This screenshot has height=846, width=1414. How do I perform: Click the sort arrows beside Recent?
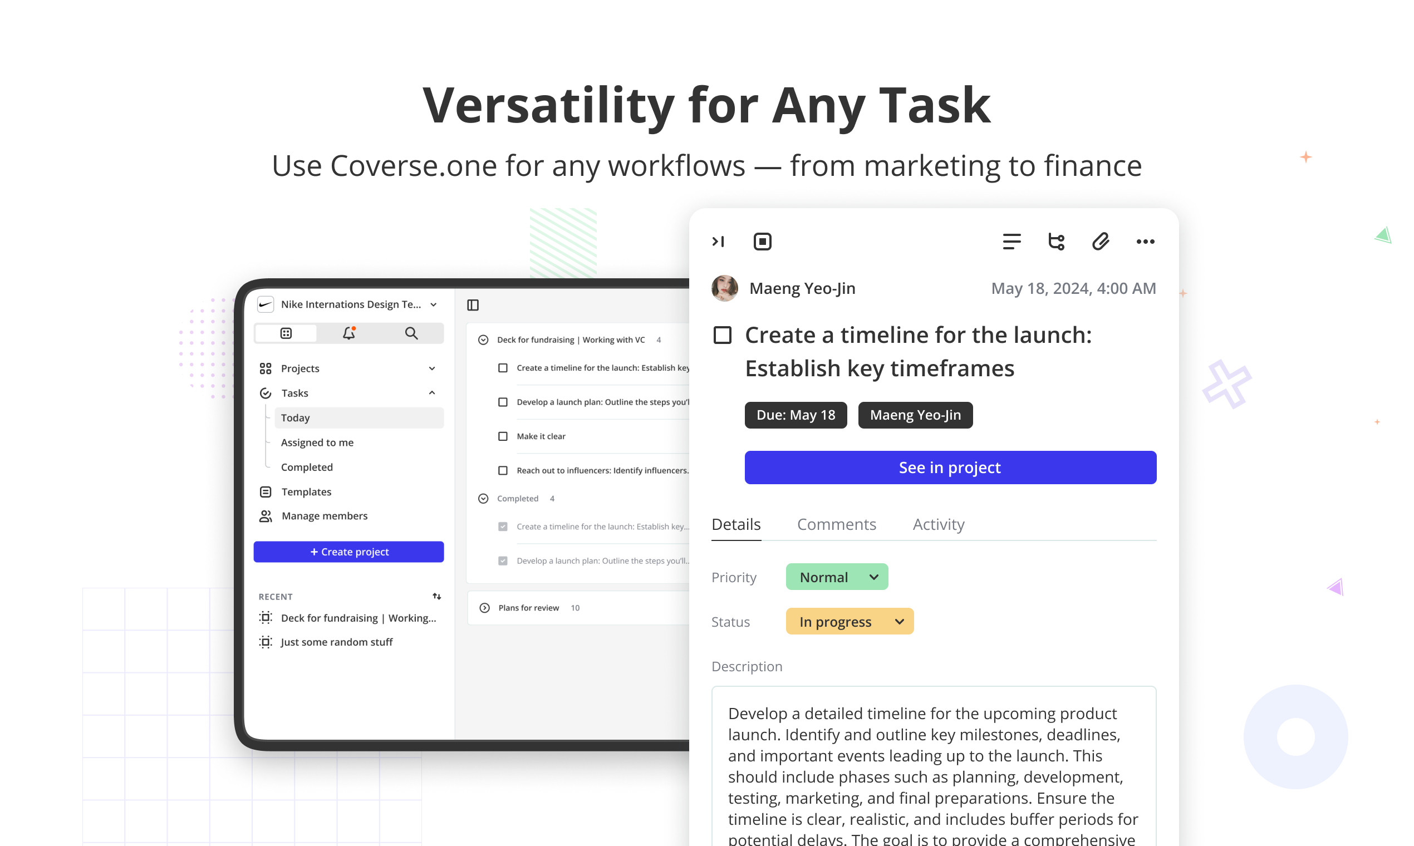pyautogui.click(x=437, y=596)
